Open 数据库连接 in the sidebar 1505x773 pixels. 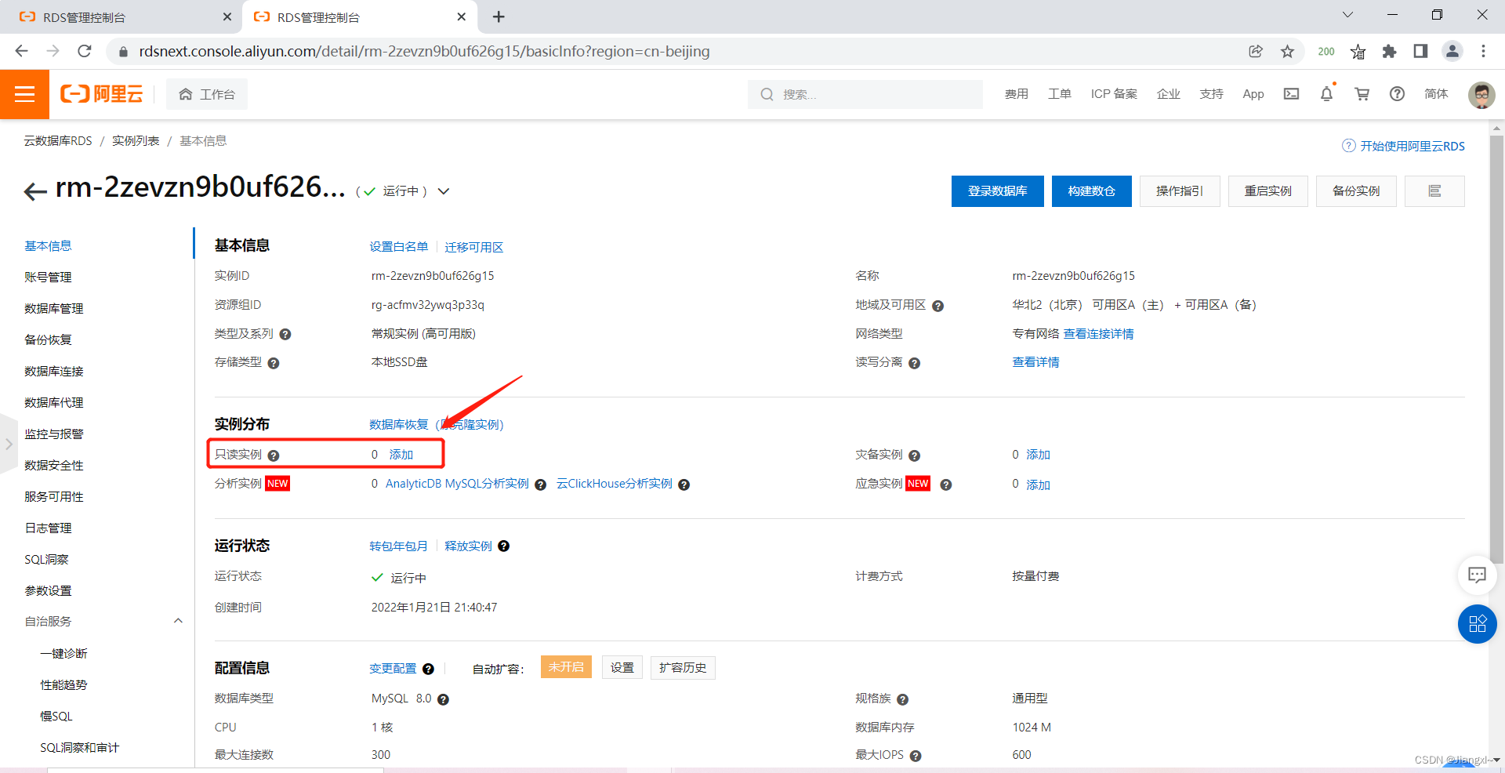tap(53, 371)
